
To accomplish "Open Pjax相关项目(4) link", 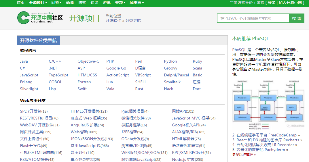I will pos(135,111).
